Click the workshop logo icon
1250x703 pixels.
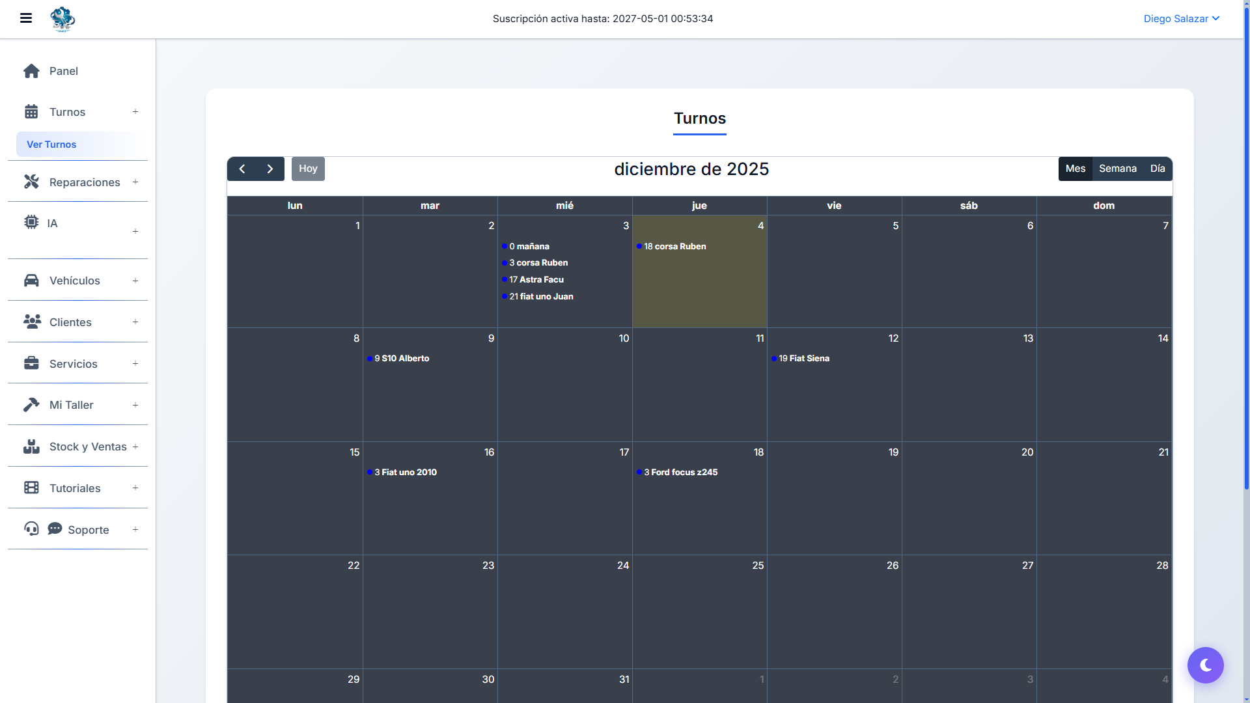(62, 19)
